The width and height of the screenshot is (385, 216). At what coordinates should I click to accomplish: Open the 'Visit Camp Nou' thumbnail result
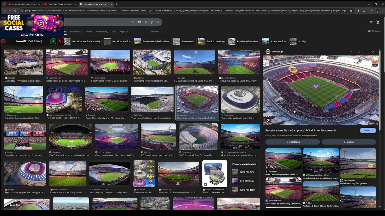click(152, 62)
